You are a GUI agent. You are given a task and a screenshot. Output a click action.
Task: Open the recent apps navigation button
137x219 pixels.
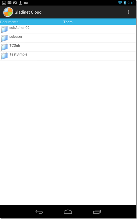point(97,212)
